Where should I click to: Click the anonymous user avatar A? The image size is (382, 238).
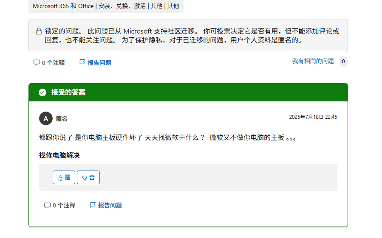pyautogui.click(x=46, y=118)
